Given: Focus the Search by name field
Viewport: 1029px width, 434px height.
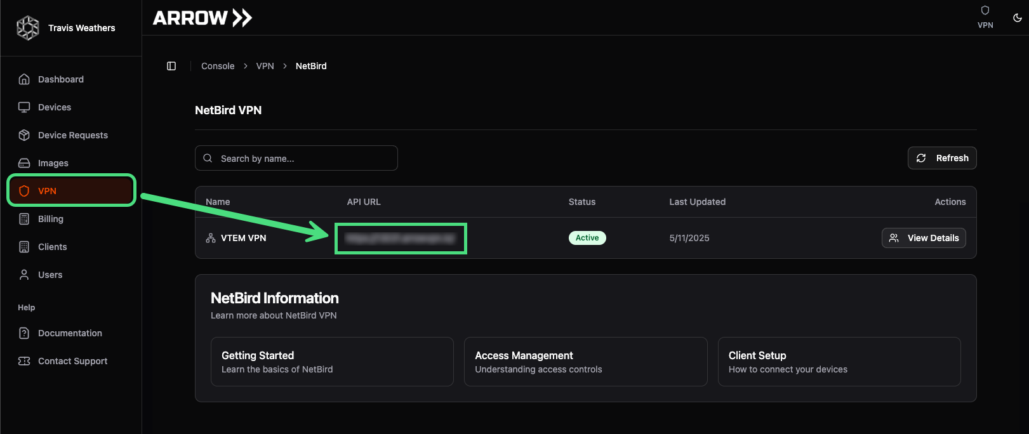Looking at the screenshot, I should click(296, 158).
